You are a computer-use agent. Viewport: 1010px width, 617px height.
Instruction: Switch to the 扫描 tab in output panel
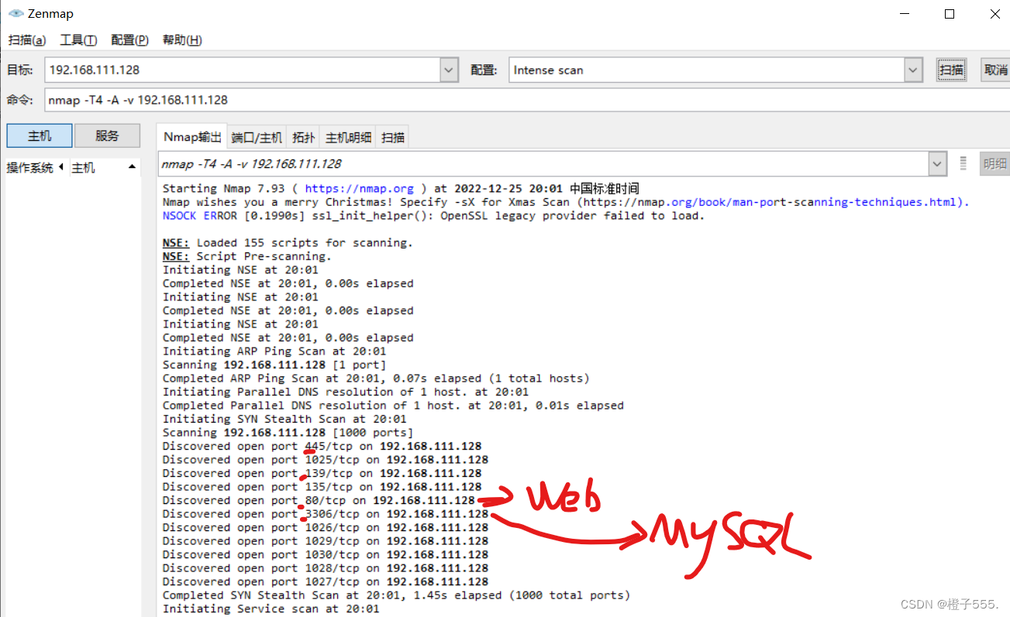point(393,138)
